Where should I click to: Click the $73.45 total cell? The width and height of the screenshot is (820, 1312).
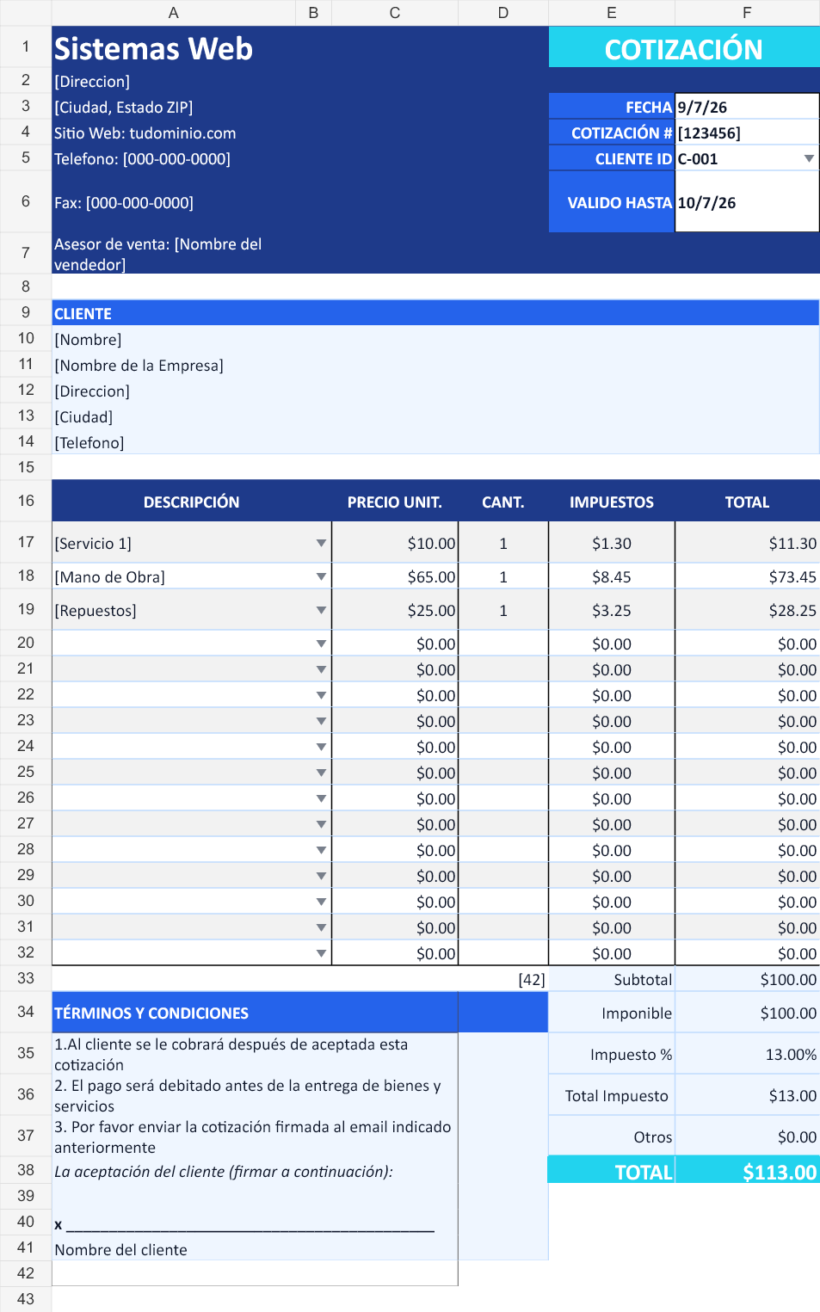pyautogui.click(x=747, y=576)
